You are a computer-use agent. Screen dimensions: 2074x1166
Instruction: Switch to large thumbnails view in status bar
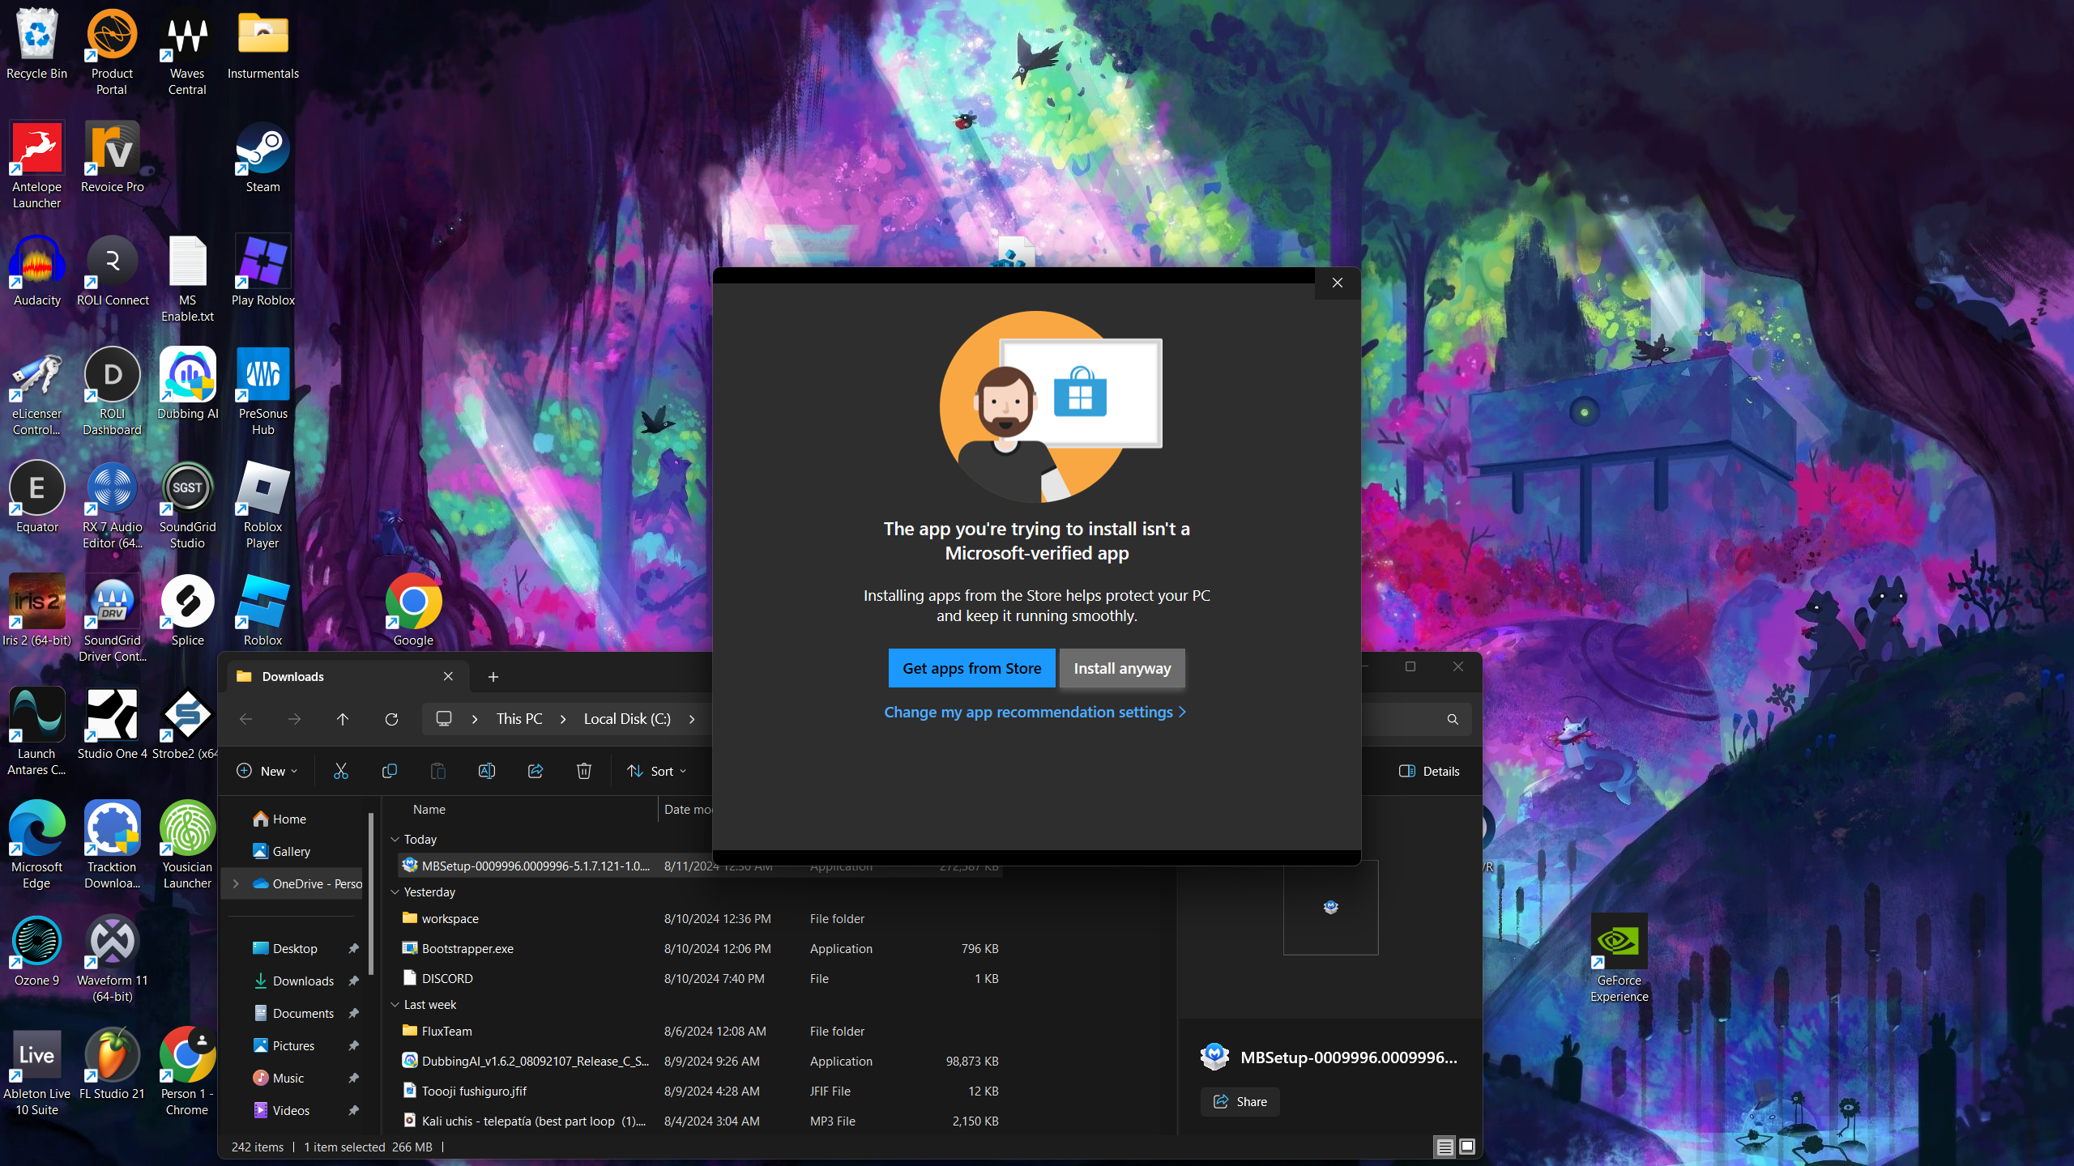(x=1466, y=1147)
